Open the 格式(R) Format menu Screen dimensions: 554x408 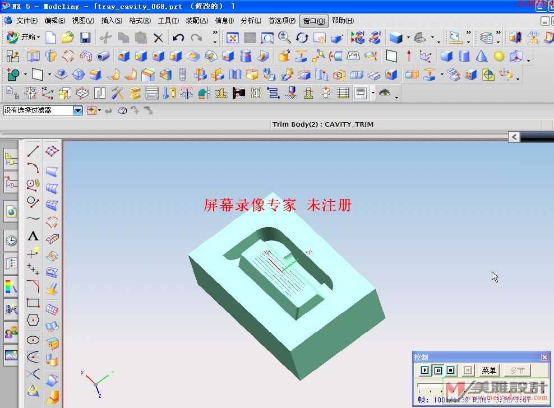click(140, 21)
